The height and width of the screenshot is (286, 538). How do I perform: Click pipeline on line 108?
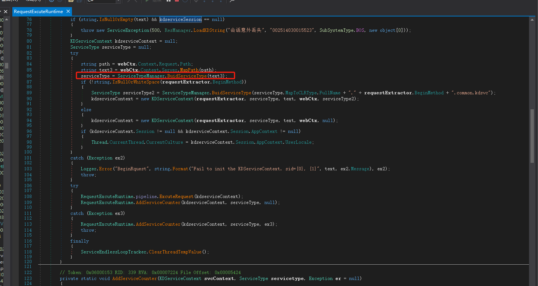coord(146,197)
